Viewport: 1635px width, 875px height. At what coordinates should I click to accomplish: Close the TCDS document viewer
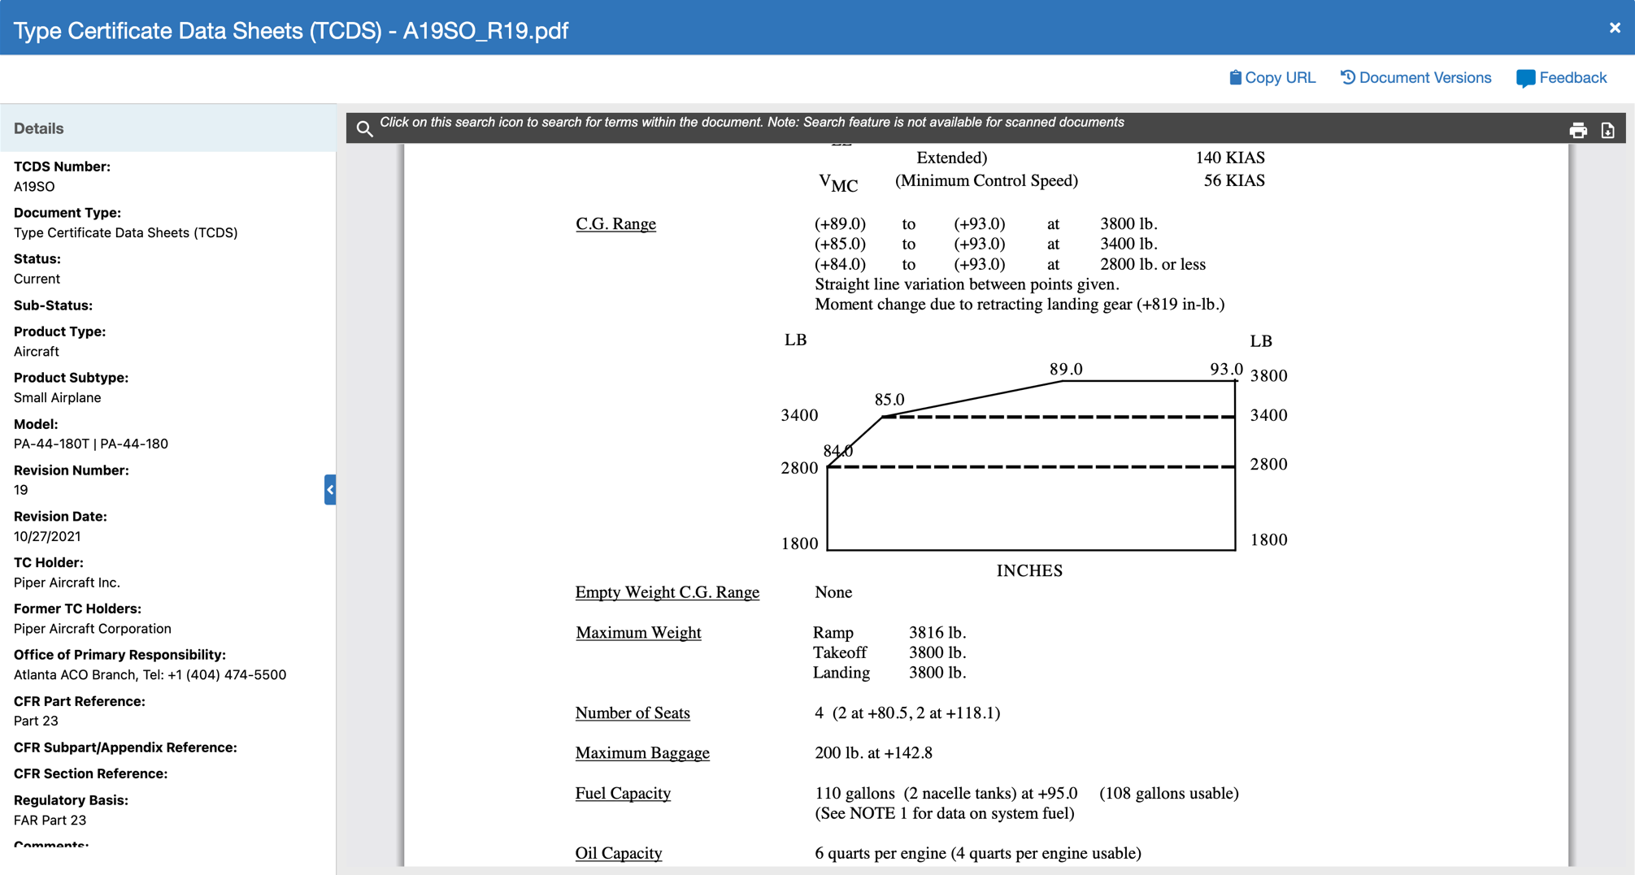[x=1615, y=28]
